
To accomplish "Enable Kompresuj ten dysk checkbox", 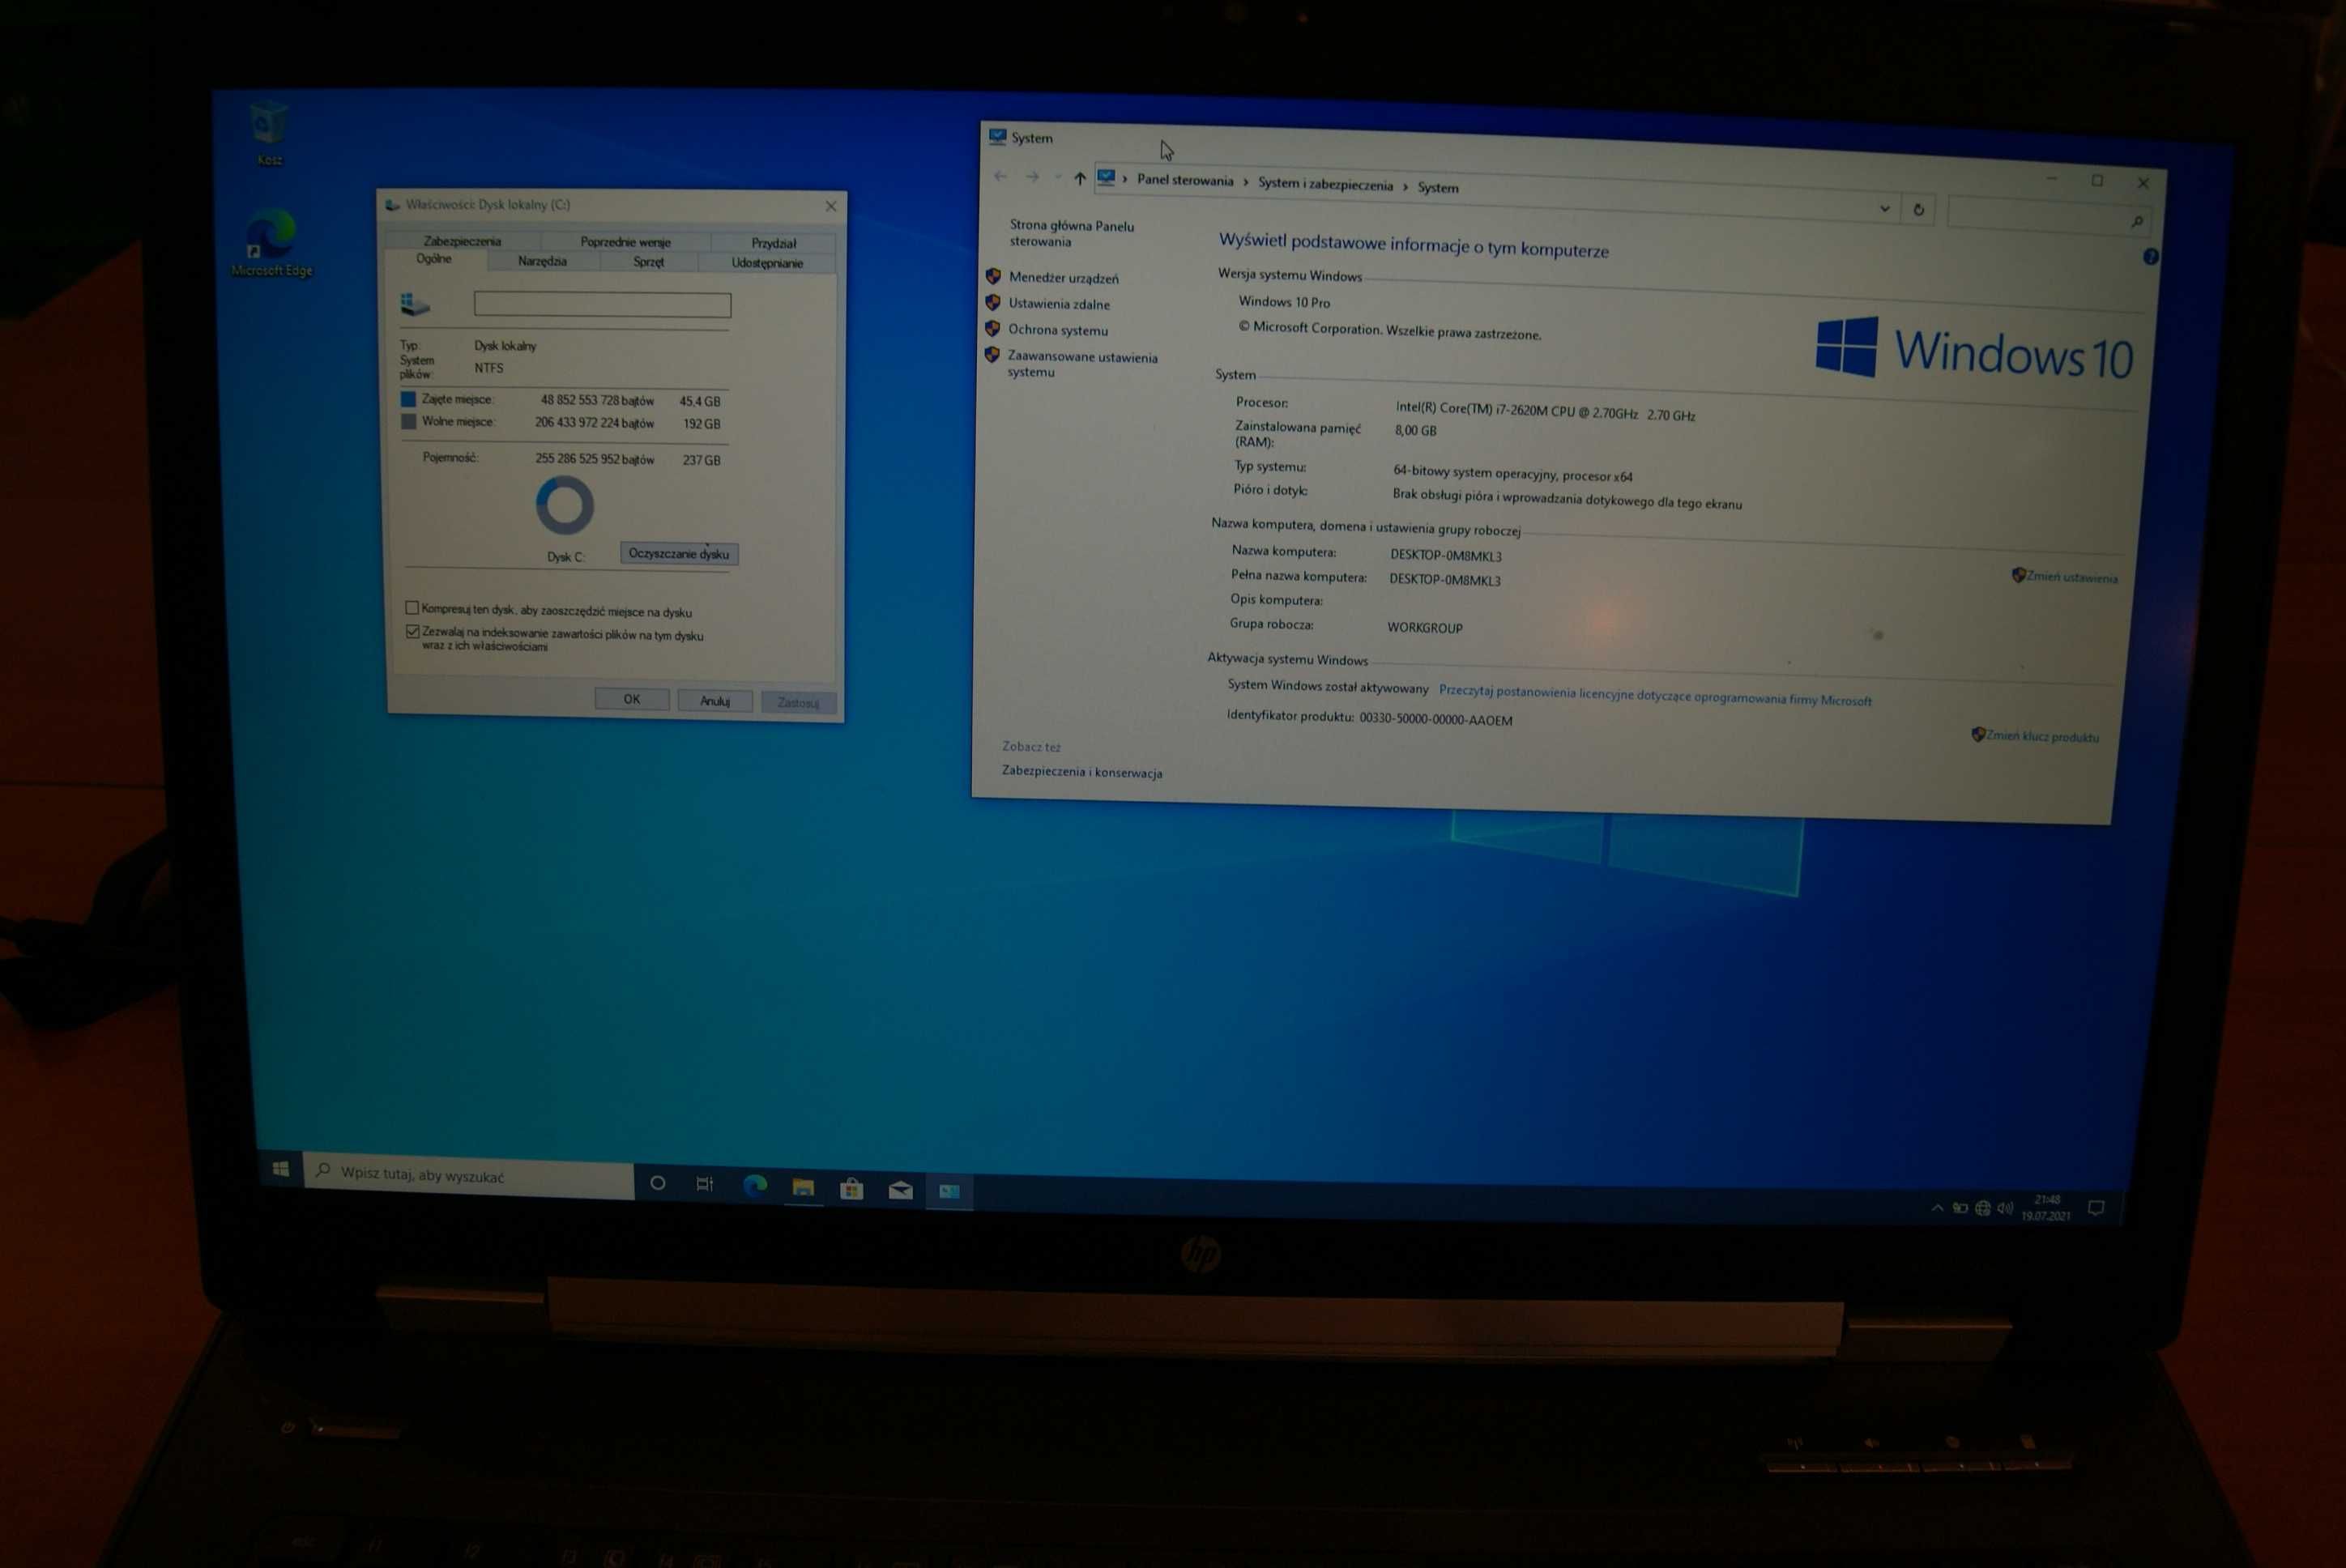I will tap(411, 608).
